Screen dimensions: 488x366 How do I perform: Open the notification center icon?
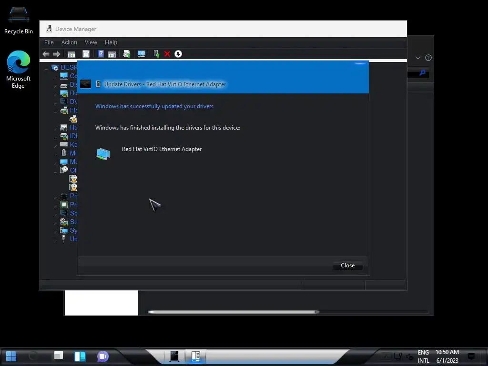(x=471, y=356)
